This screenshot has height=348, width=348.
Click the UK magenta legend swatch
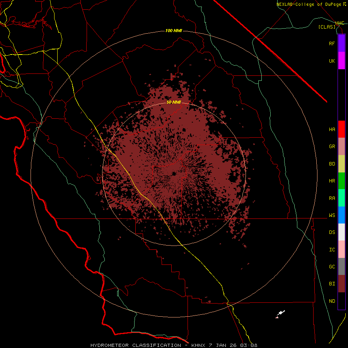(x=341, y=61)
